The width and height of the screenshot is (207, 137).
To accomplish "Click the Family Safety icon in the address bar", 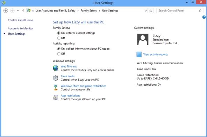I will [x=29, y=10].
